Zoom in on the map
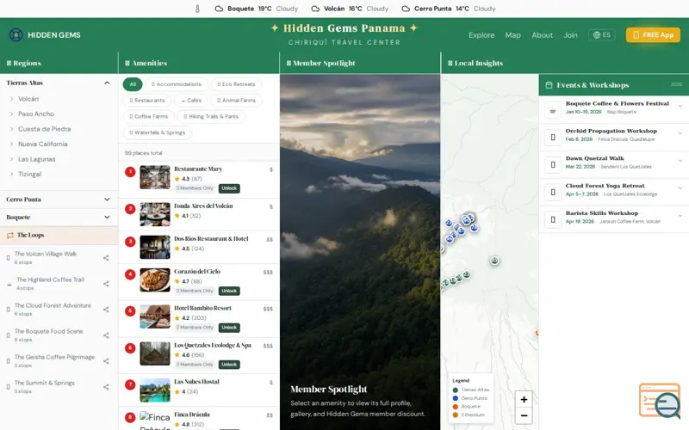 (524, 399)
